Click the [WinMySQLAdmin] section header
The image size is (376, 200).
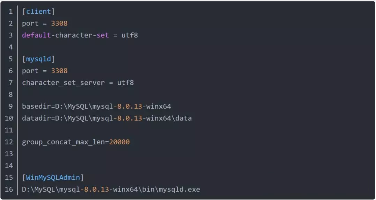53,178
